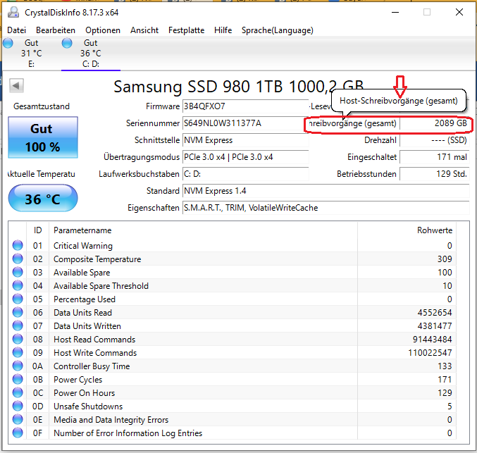Viewport: 477px width, 453px height.
Task: Click the Standard field NVM Express 1.4
Action: (x=326, y=191)
